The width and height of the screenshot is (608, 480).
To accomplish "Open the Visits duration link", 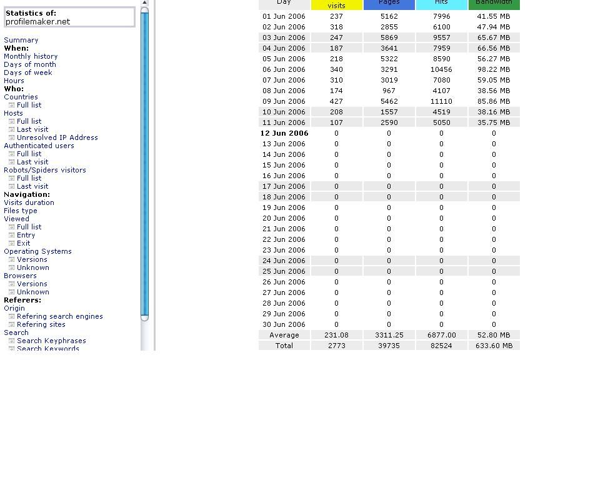I will coord(29,202).
